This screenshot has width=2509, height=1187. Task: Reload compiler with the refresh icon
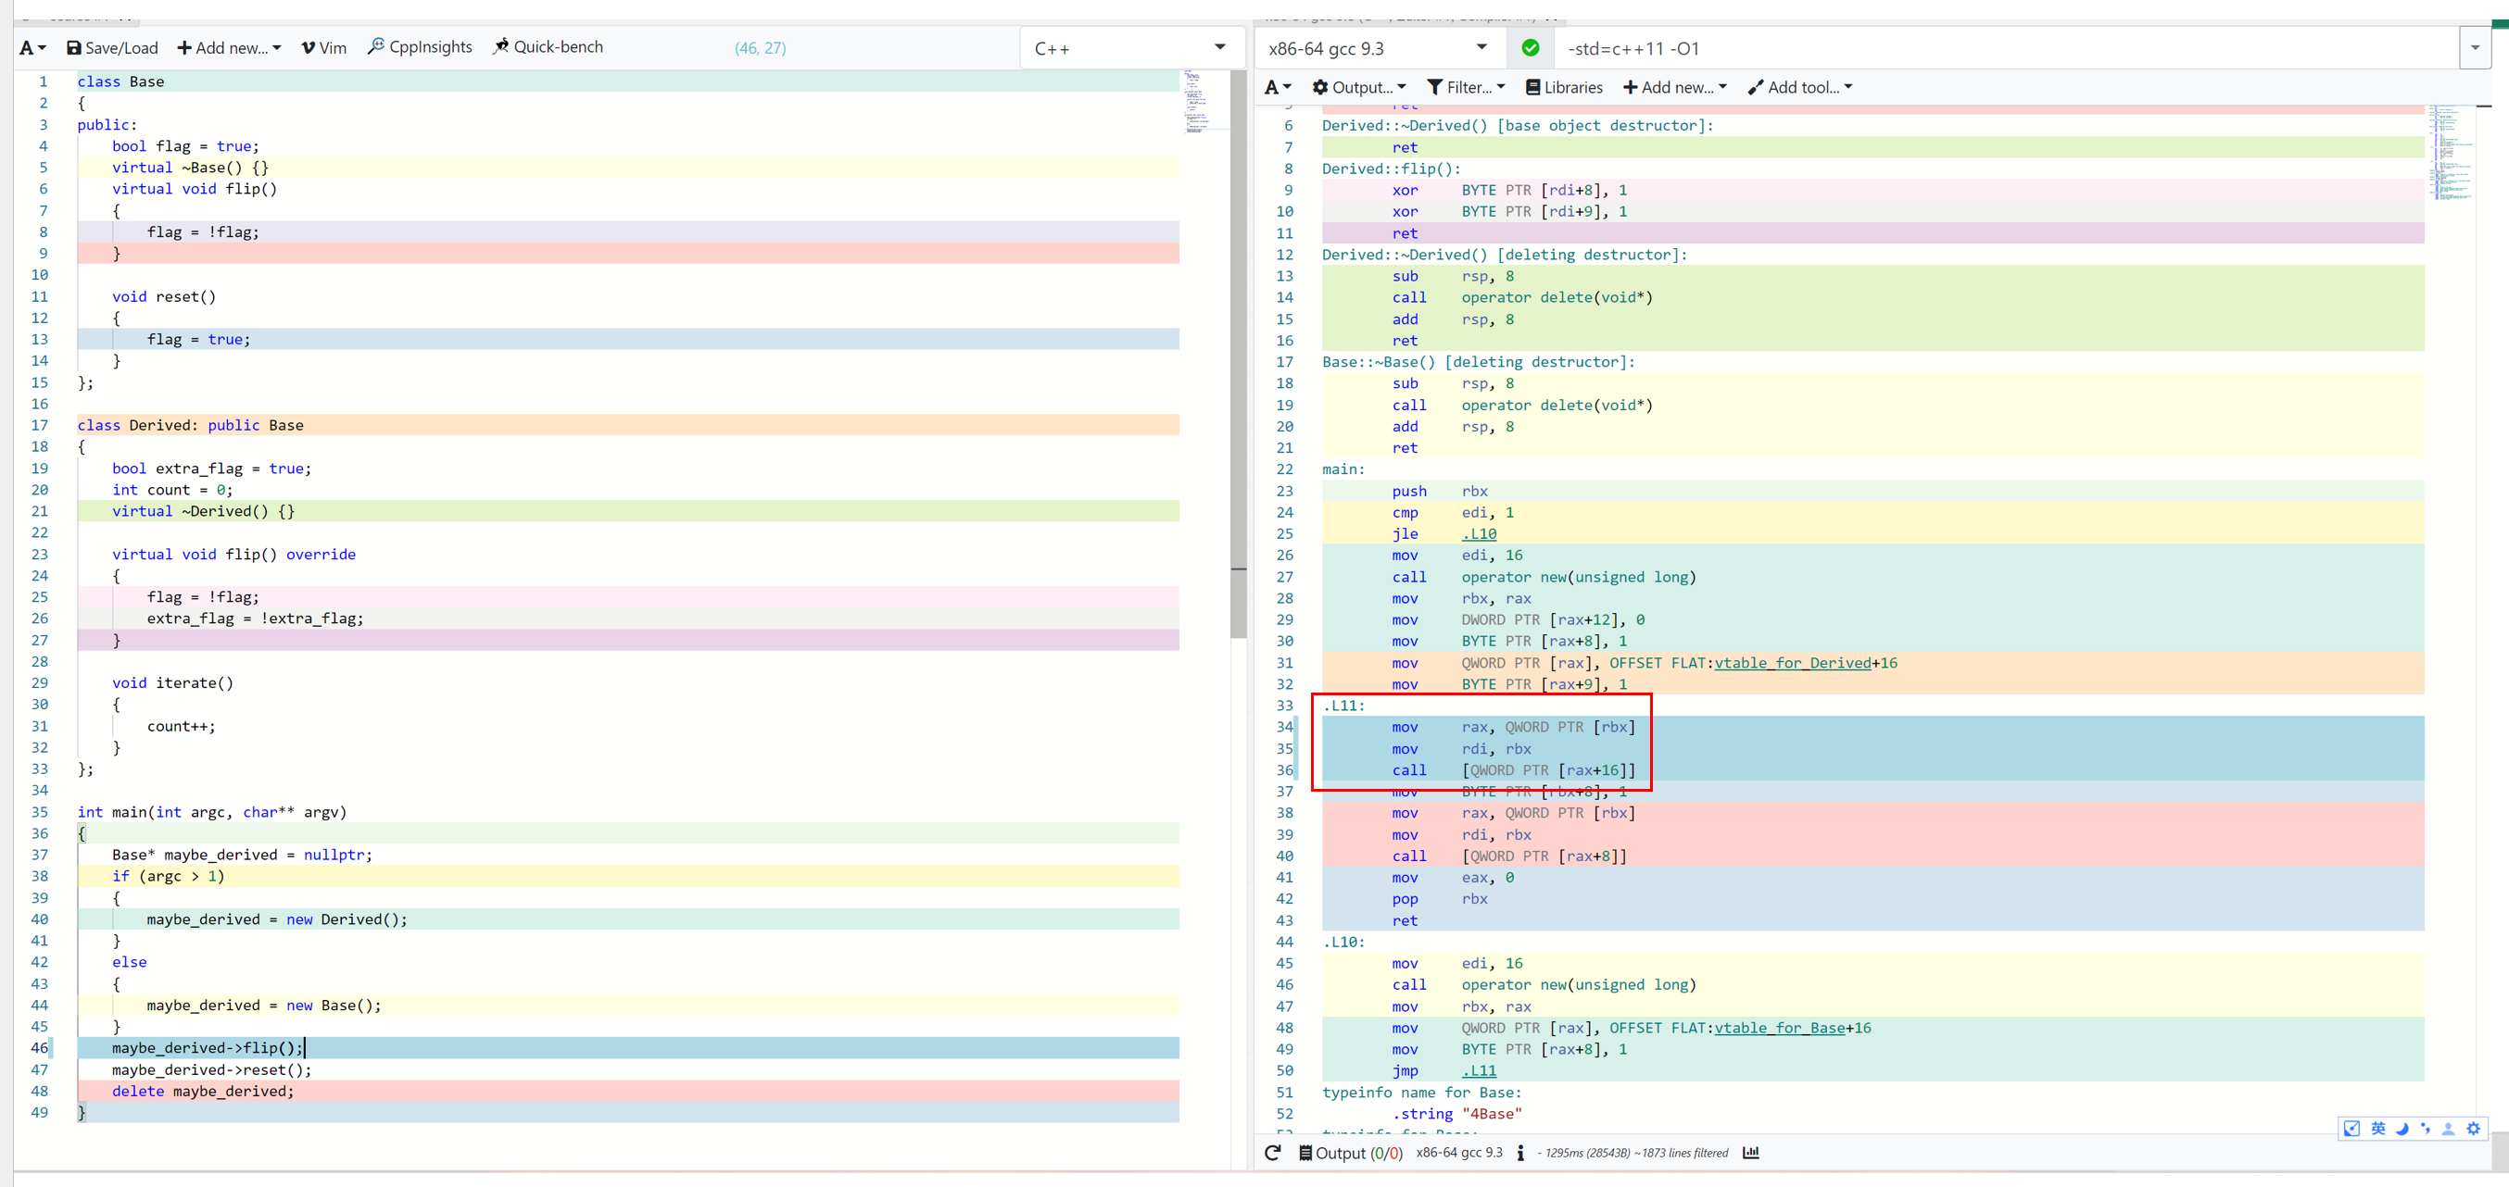pos(1272,1153)
